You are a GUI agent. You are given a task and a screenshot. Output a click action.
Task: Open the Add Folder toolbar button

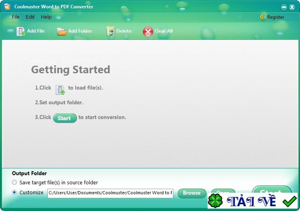click(x=74, y=31)
